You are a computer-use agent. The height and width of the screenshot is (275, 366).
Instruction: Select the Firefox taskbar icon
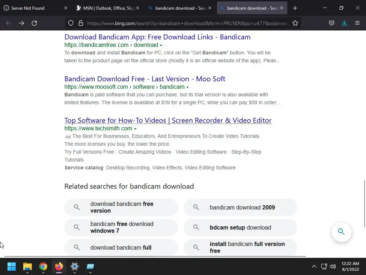(x=59, y=266)
